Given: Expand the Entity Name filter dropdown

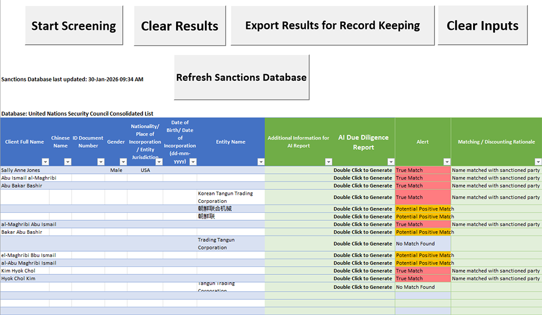Looking at the screenshot, I should point(261,162).
